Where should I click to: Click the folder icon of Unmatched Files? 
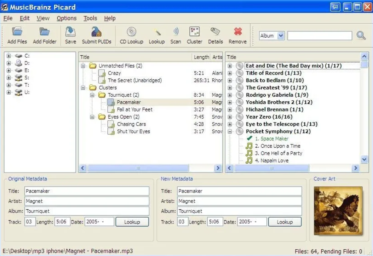[93, 66]
